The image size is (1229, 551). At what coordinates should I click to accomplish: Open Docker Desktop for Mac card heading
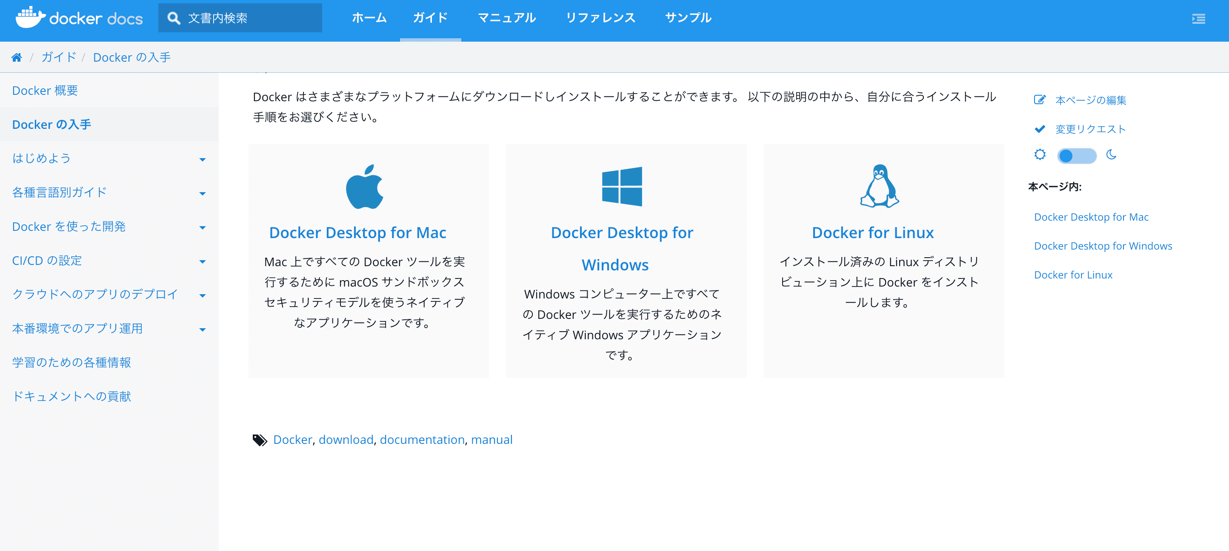(358, 233)
